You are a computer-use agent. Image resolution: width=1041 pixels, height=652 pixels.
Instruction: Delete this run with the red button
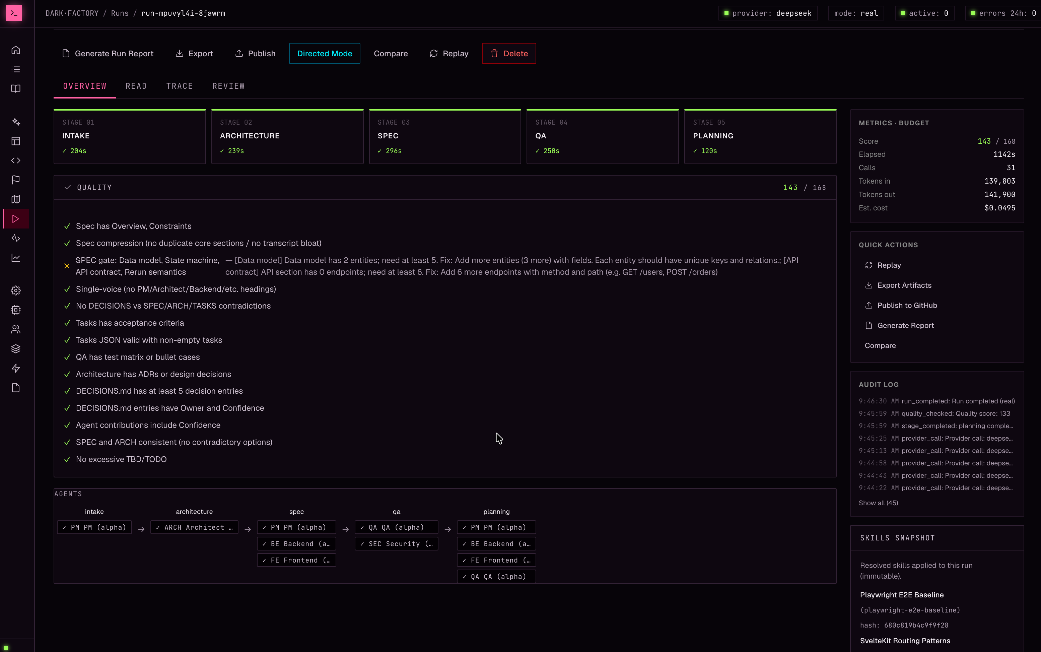[509, 54]
